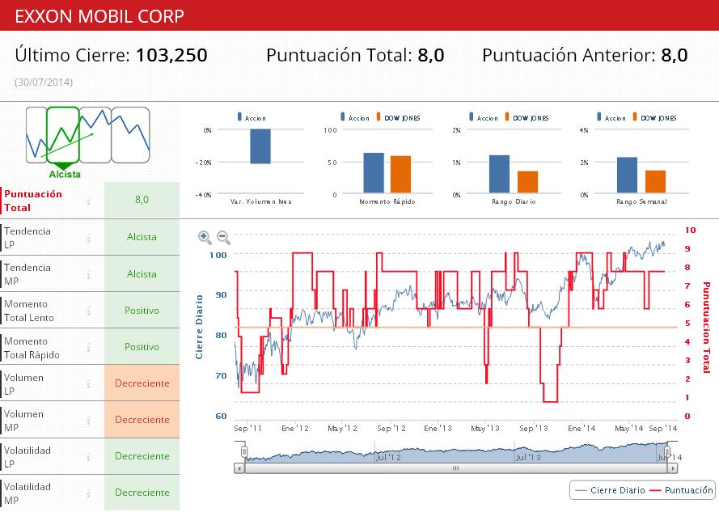Select the Tendencia MP row label

click(27, 274)
